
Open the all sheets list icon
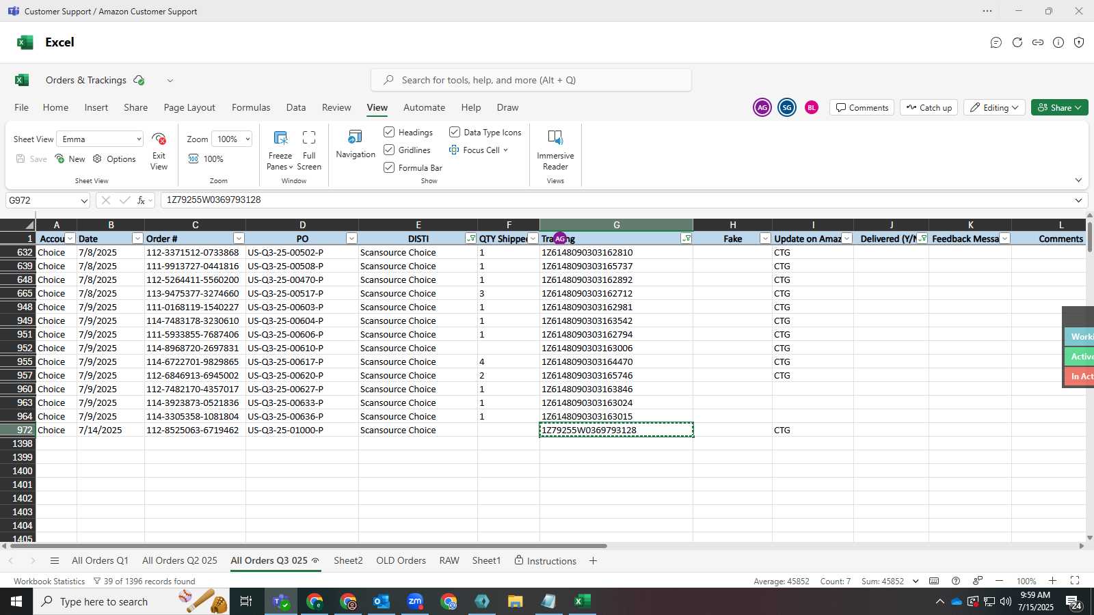55,561
